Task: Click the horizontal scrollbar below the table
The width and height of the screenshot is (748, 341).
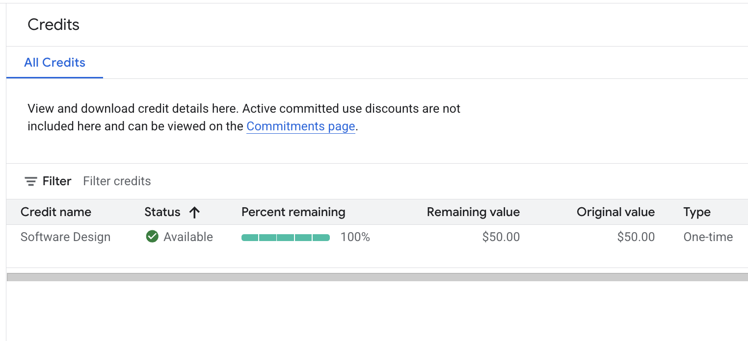Action: (x=377, y=277)
